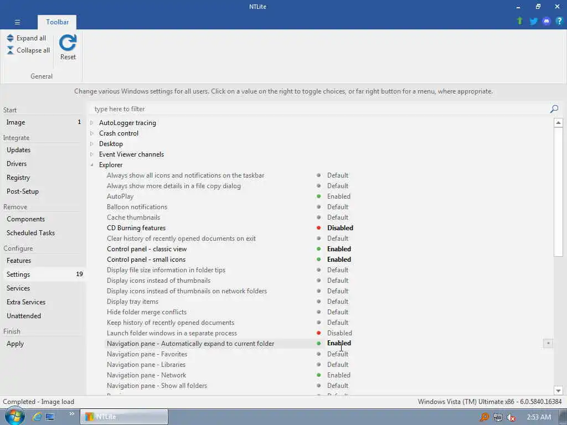Select the Toolbar ribbon tab

click(x=57, y=22)
